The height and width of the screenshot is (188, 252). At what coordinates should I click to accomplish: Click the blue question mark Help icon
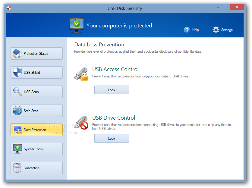[187, 30]
